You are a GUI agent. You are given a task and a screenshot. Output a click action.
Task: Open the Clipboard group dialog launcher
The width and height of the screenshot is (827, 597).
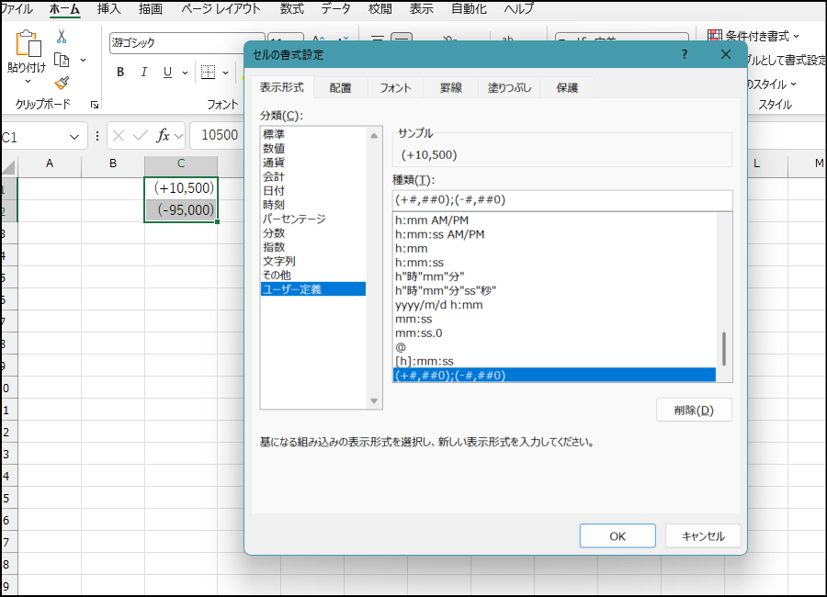(95, 105)
